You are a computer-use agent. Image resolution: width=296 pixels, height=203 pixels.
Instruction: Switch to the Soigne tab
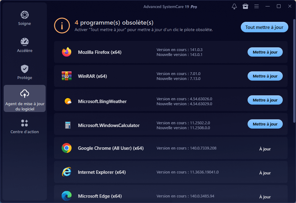pyautogui.click(x=25, y=18)
